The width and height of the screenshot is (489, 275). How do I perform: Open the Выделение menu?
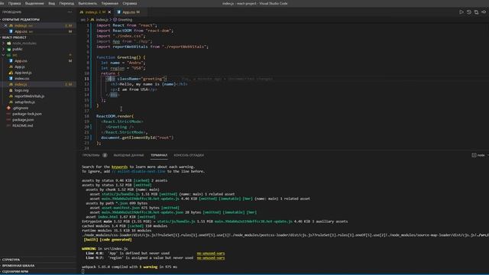click(x=34, y=3)
